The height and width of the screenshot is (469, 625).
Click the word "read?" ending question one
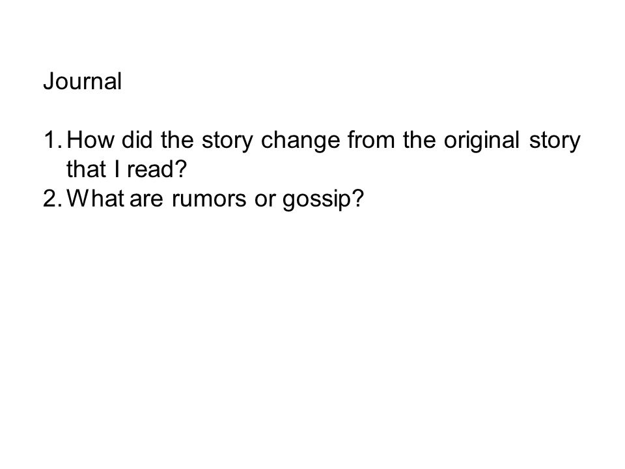pyautogui.click(x=157, y=169)
